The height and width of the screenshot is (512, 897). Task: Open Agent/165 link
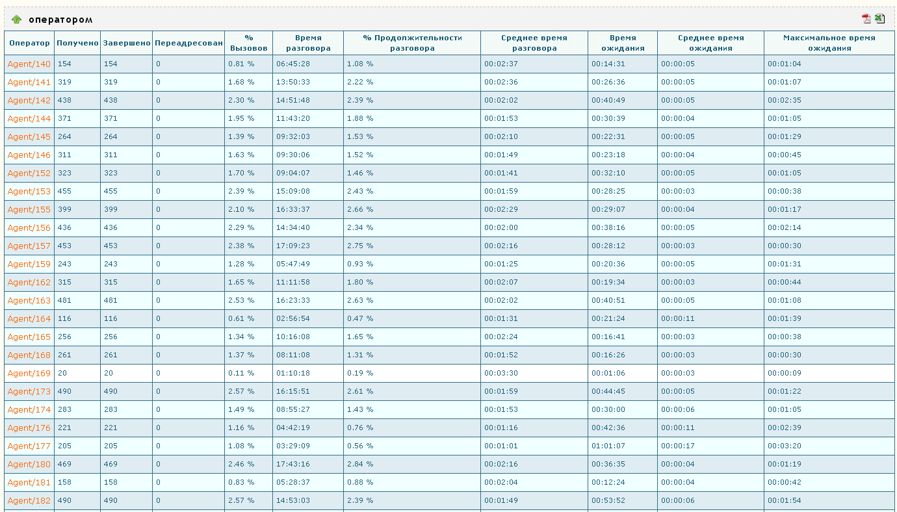coord(29,337)
